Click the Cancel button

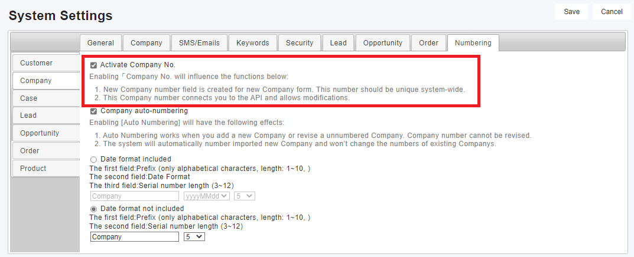point(612,12)
